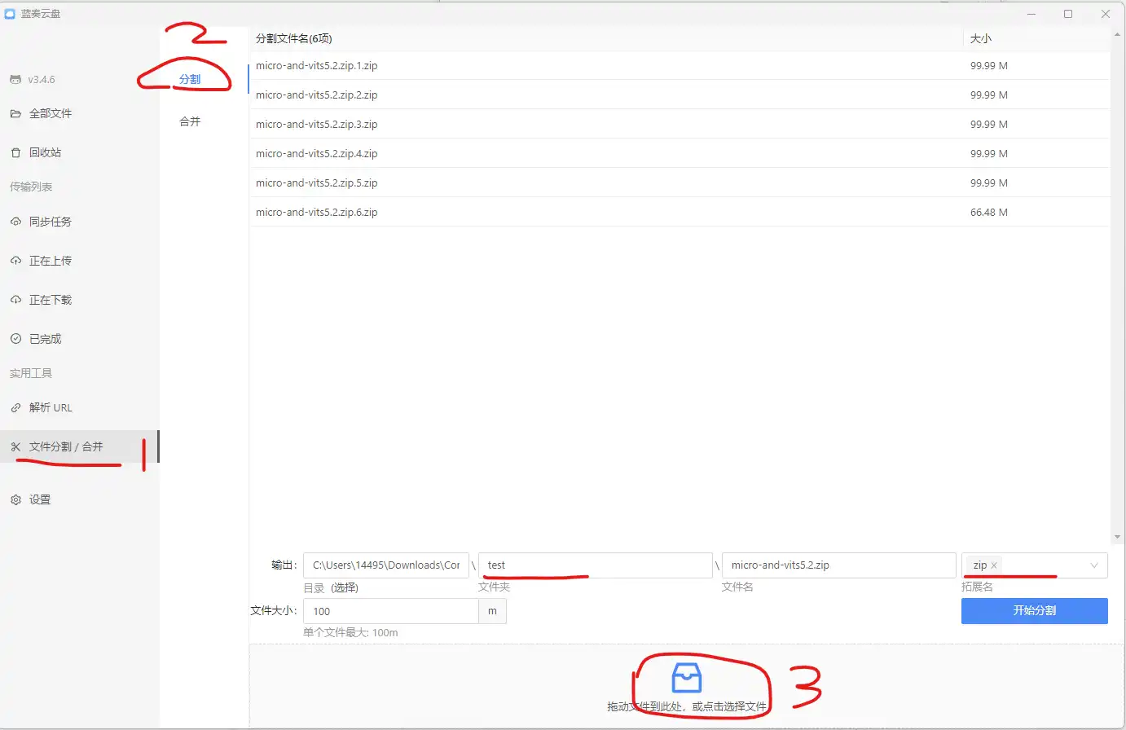Click the scrollbar down arrow in file list
The image size is (1126, 730).
pyautogui.click(x=1116, y=538)
